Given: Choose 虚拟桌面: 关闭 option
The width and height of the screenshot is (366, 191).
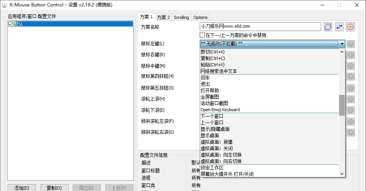Looking at the screenshot, I should pos(269,148).
